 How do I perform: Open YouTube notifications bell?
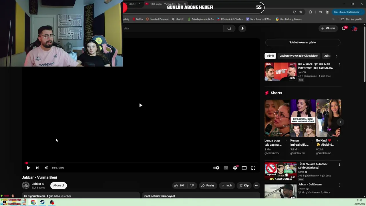(x=344, y=28)
